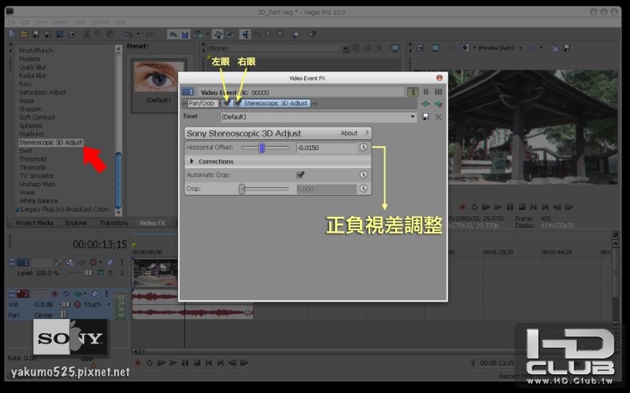Click the Undo icon in the toolbar
The image size is (630, 393).
(x=128, y=35)
